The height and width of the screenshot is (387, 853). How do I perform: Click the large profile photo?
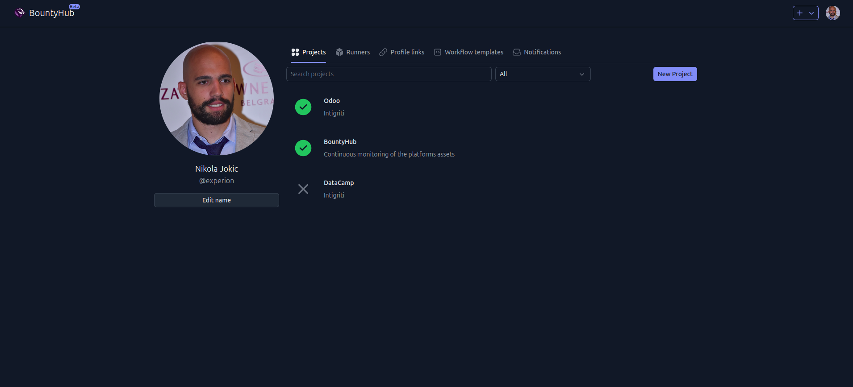click(217, 99)
